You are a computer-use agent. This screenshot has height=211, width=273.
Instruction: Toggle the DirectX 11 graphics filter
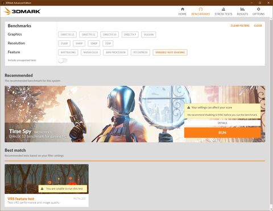[x=88, y=35]
